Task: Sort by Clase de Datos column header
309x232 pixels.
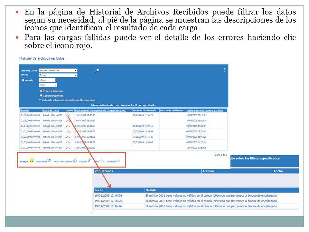Action: pyautogui.click(x=51, y=111)
